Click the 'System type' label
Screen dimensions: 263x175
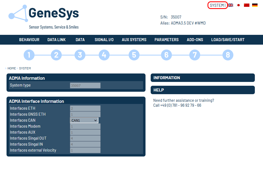click(20, 85)
